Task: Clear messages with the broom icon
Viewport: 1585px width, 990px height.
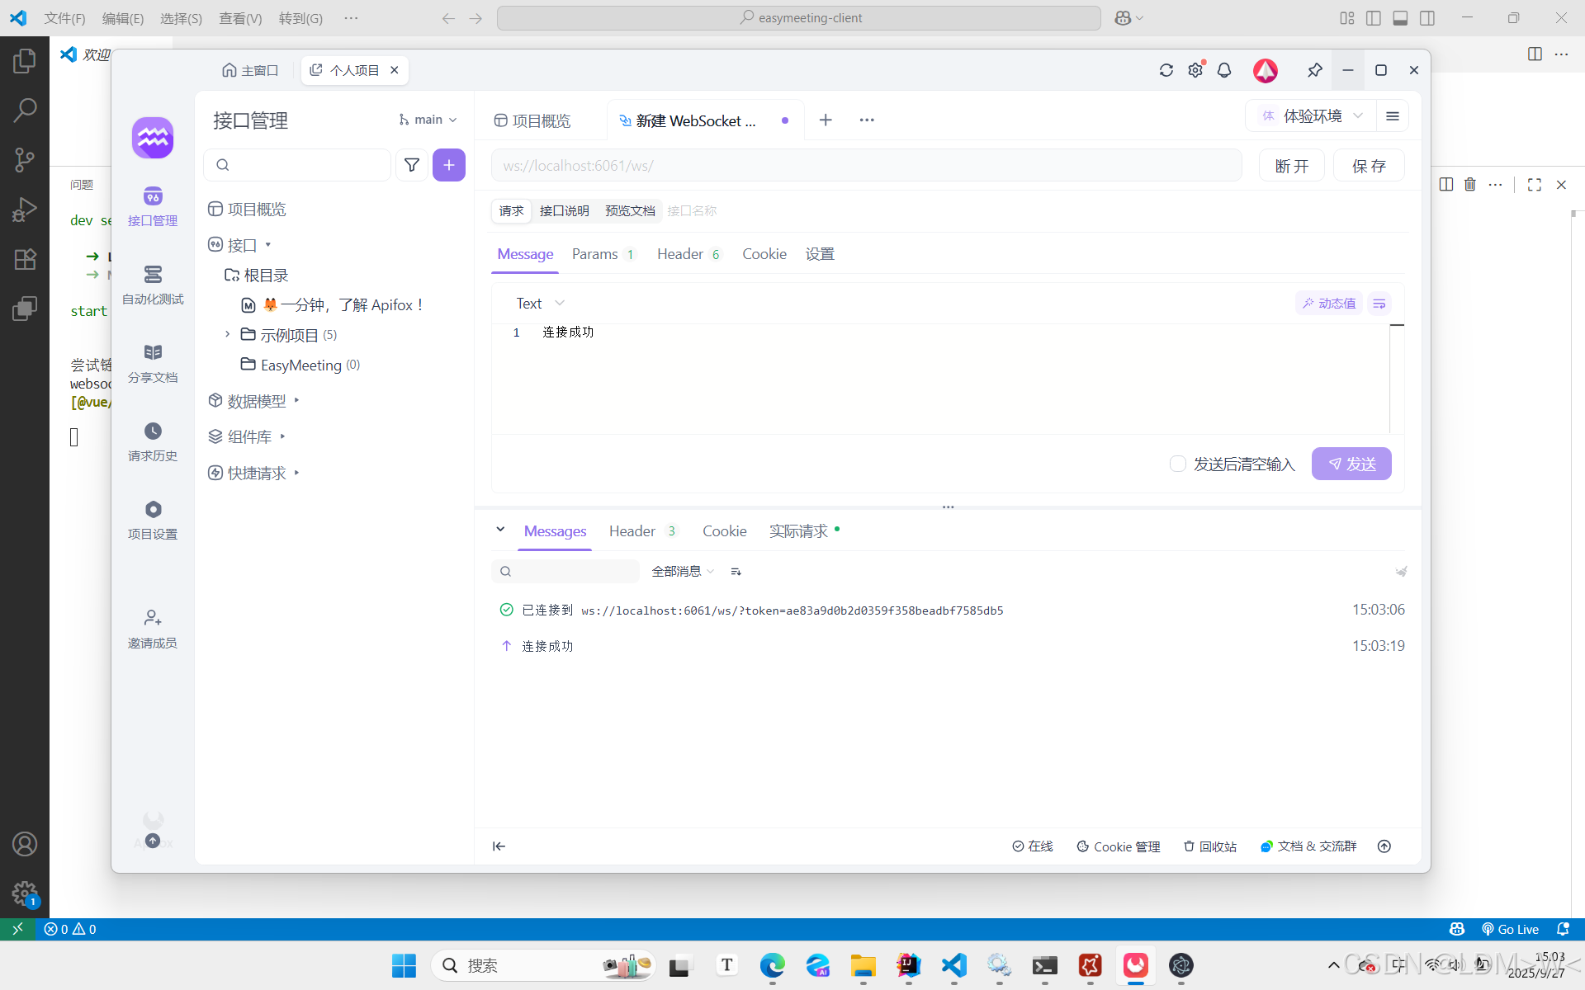Action: click(1401, 571)
